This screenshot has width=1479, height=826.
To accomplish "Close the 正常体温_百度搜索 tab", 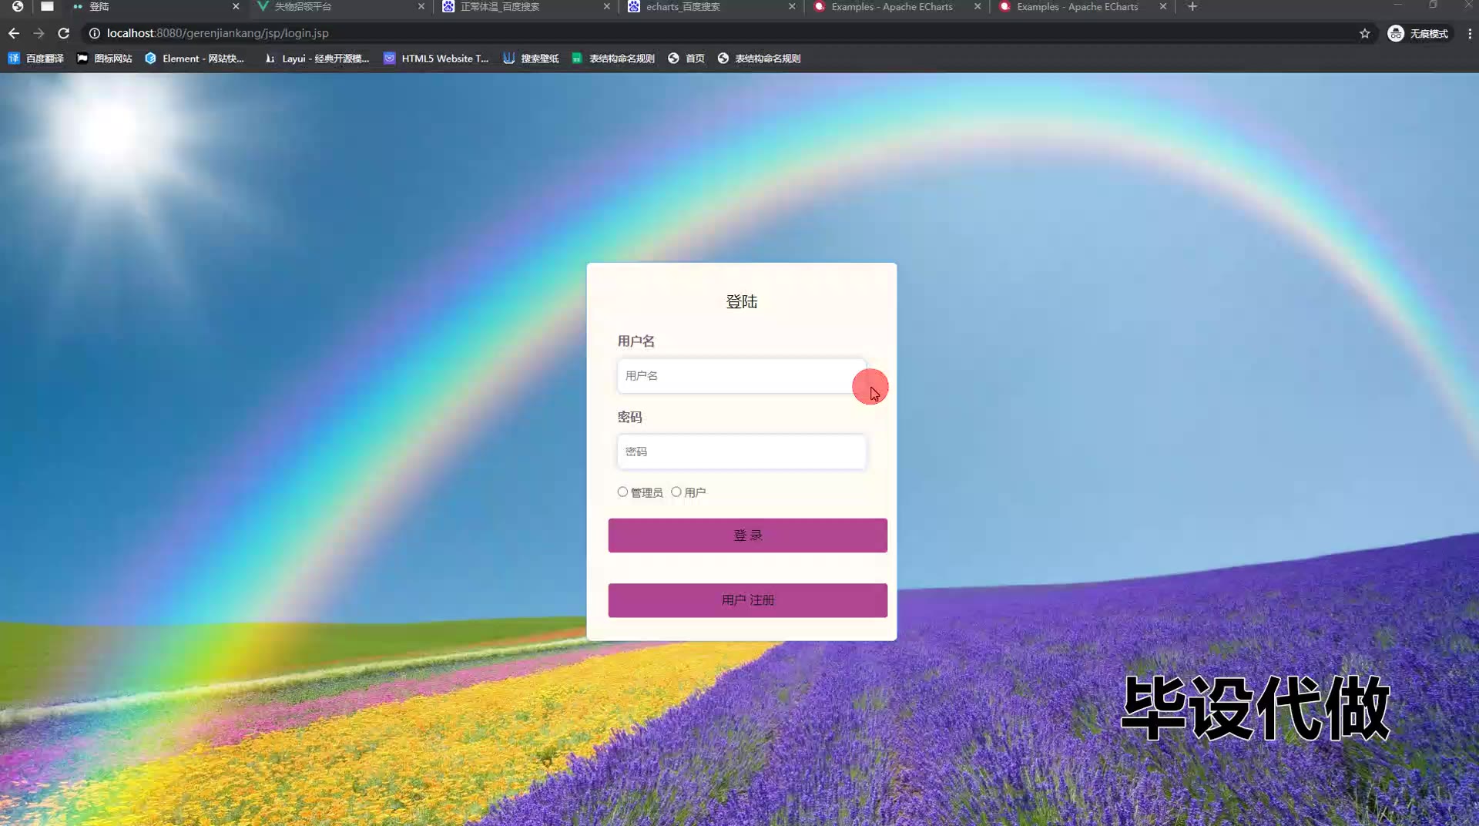I will [607, 7].
